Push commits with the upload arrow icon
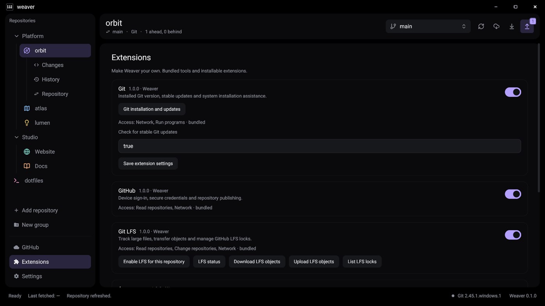The height and width of the screenshot is (306, 545). [x=527, y=26]
